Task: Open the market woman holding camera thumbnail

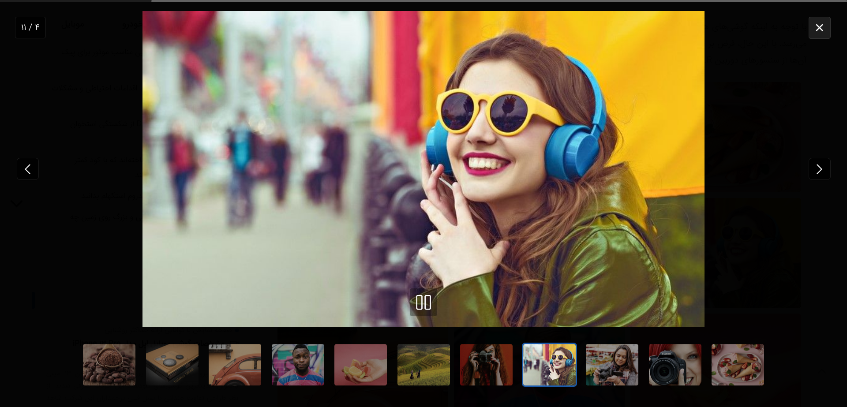Action: tap(612, 365)
